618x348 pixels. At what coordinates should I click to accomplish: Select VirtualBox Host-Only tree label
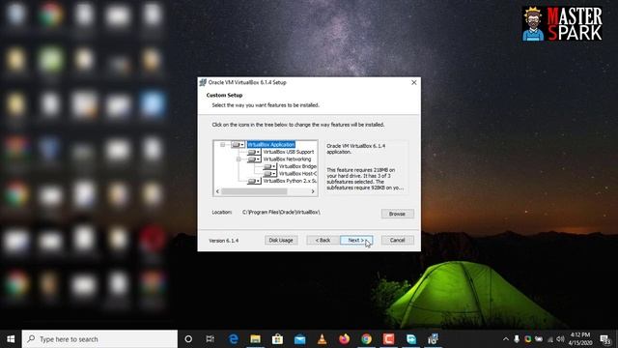[297, 174]
